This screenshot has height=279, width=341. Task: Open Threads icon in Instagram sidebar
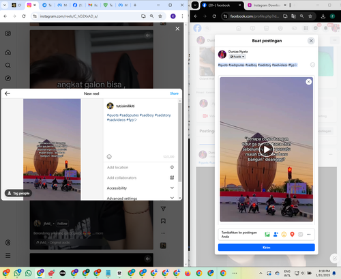click(8, 243)
